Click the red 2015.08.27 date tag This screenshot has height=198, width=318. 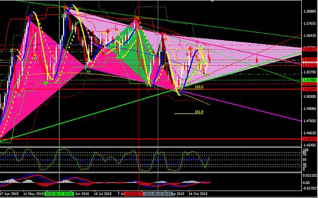tap(134, 194)
